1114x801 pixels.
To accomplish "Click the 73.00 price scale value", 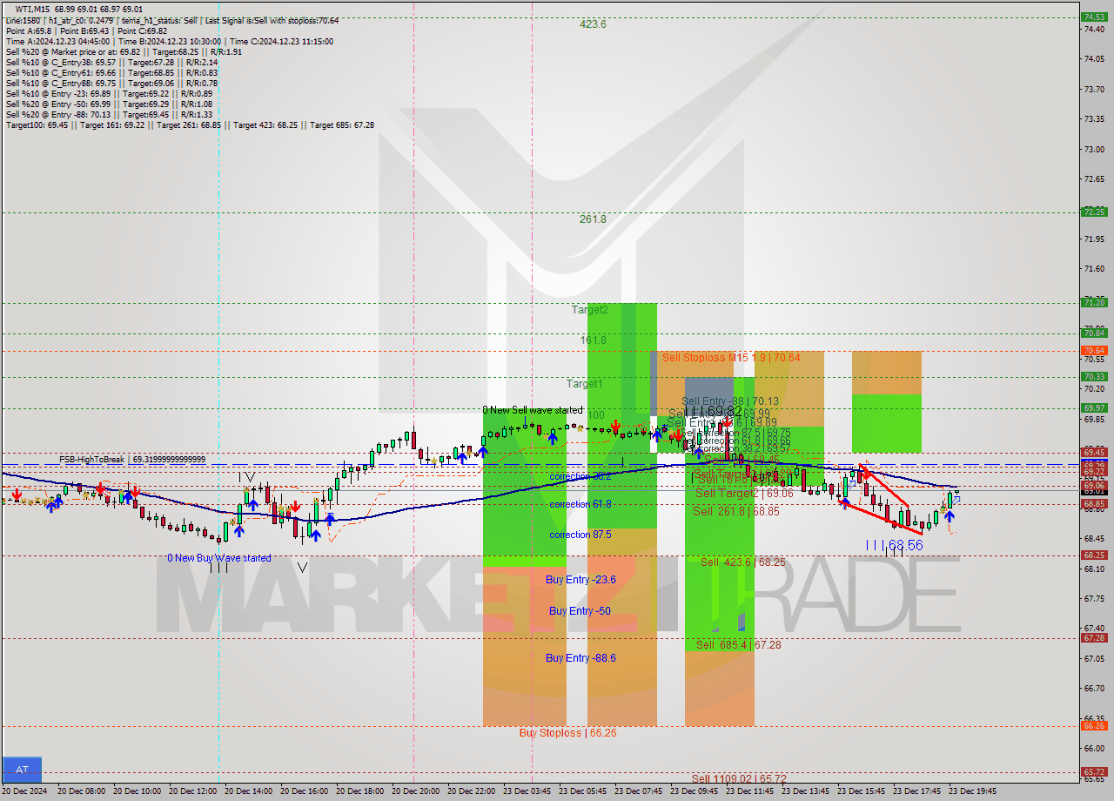I will click(x=1093, y=149).
